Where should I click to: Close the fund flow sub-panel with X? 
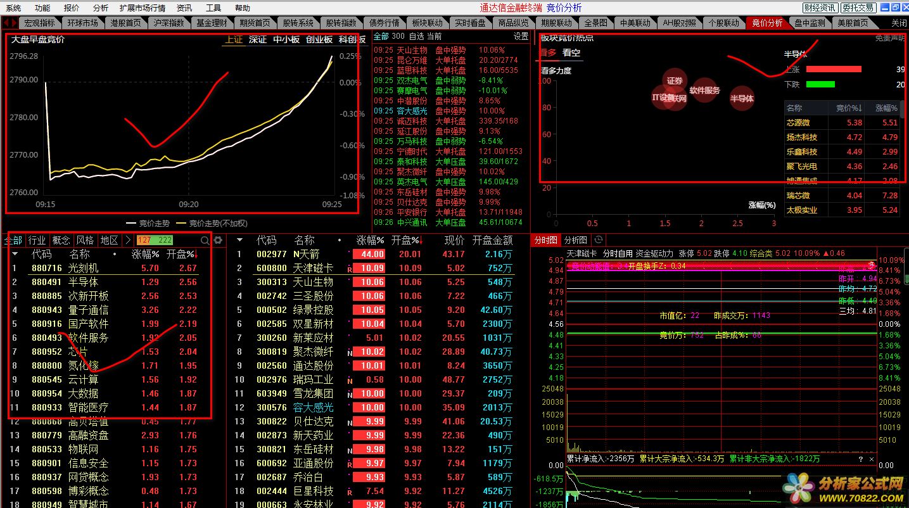coord(872,459)
